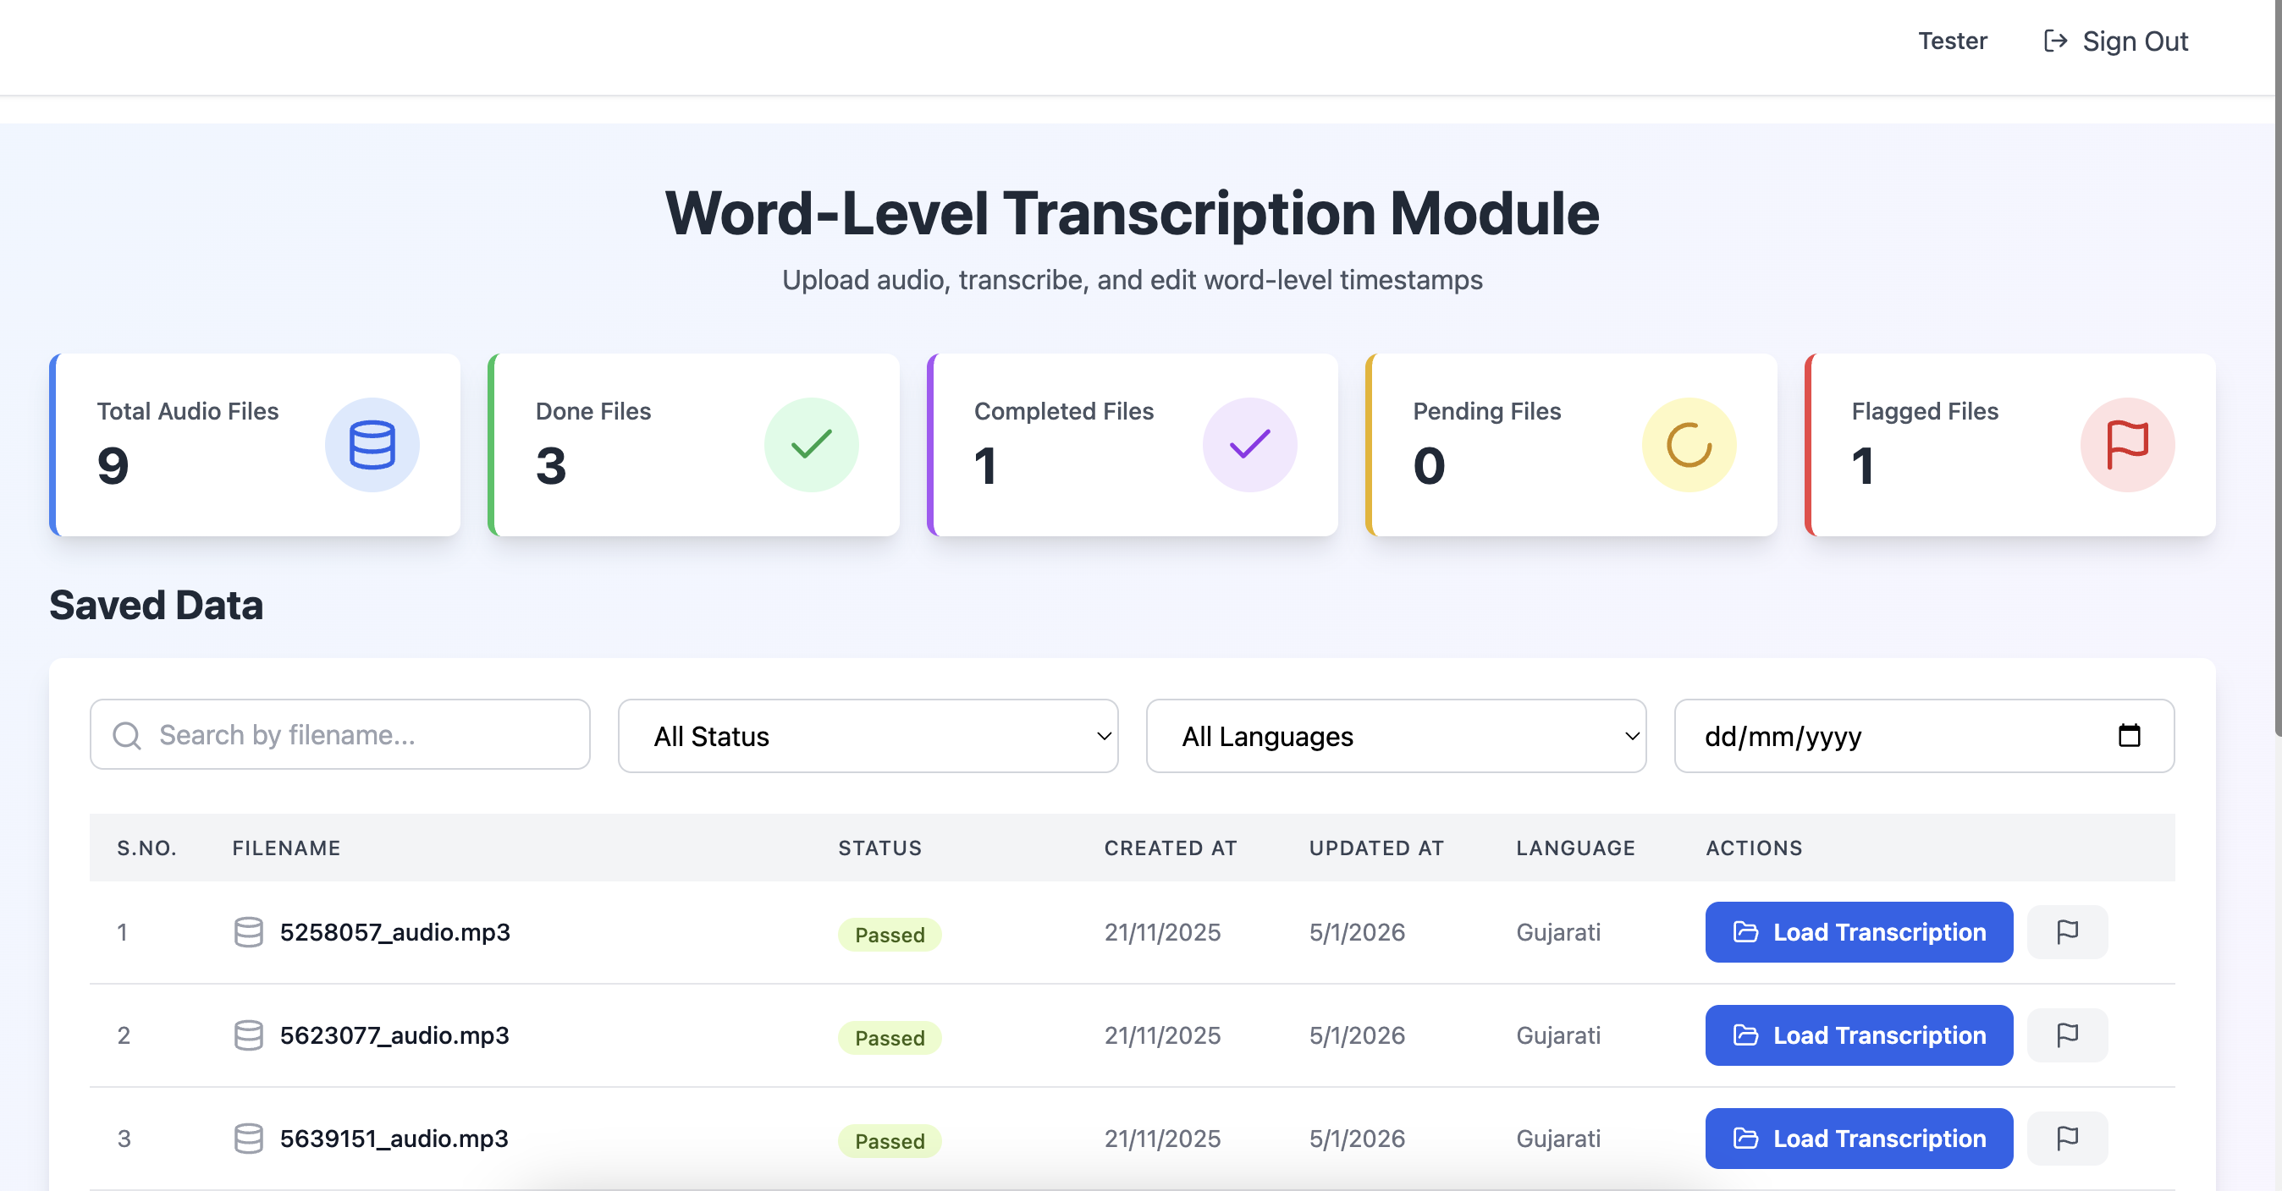Flag the file 5639151_audio.mp3

point(2068,1139)
